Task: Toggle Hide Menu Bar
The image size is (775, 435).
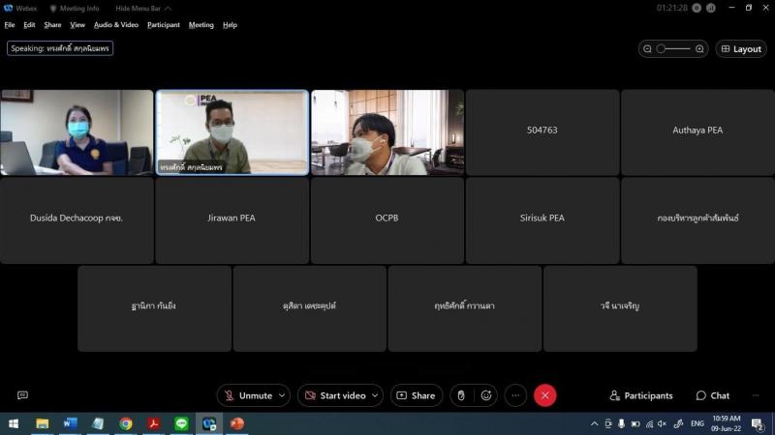Action: point(138,8)
